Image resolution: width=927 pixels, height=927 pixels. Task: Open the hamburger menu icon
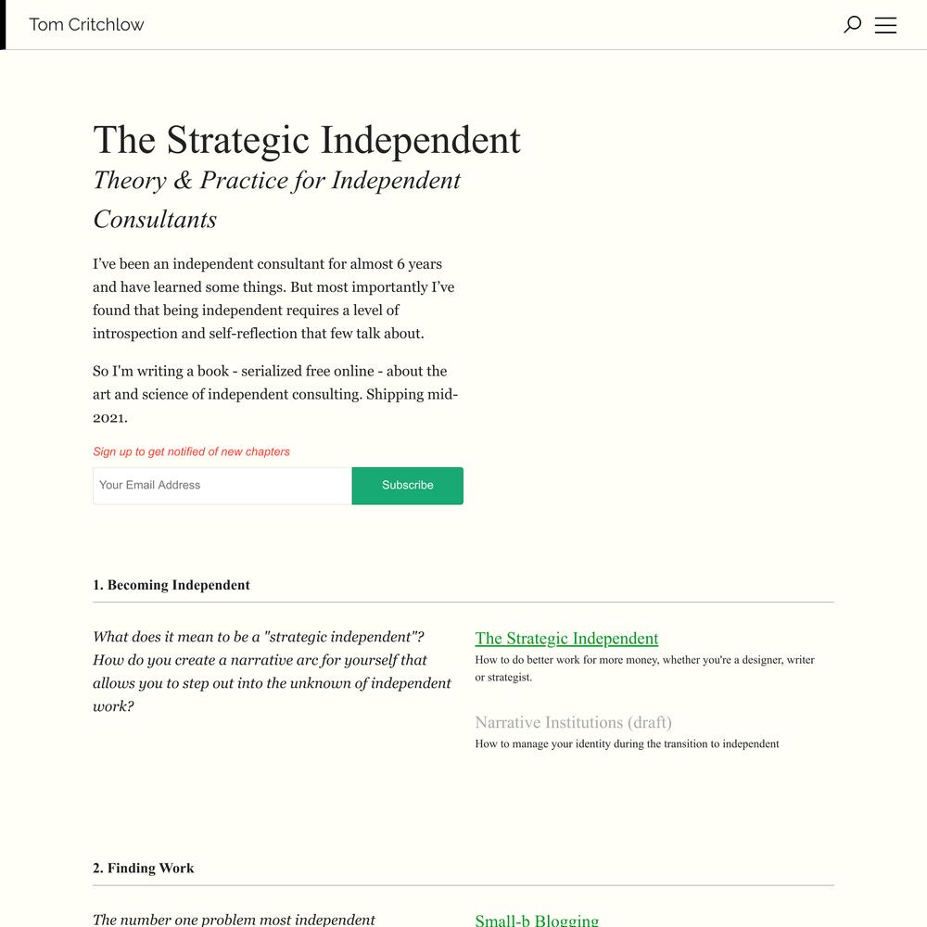coord(885,25)
